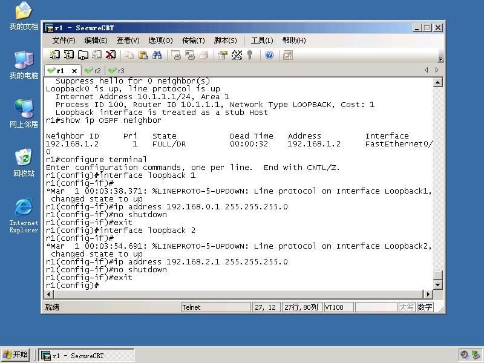Click the '27行, 80列' status field
484x363 pixels.
click(x=302, y=307)
